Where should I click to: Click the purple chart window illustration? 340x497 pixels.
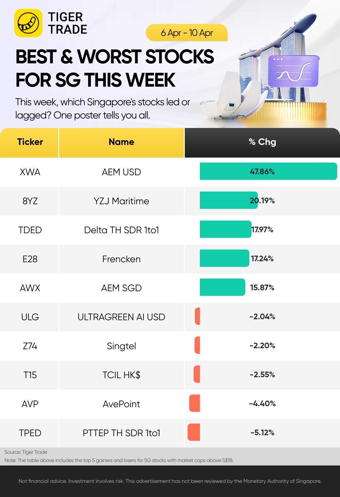tap(293, 71)
